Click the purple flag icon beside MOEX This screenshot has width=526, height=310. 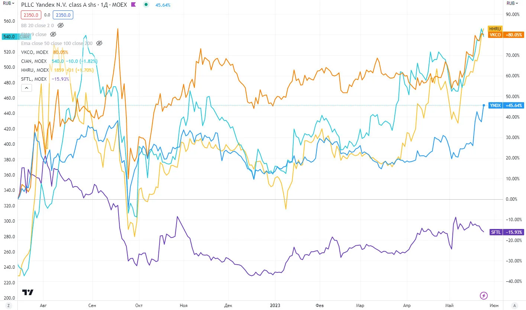(x=134, y=5)
